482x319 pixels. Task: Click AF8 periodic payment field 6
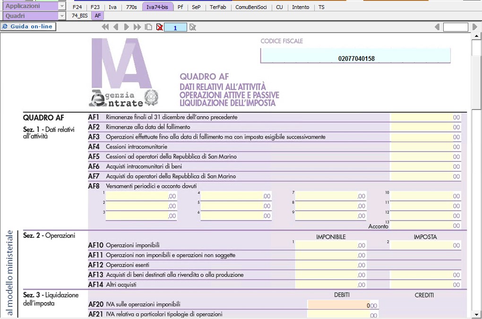[x=236, y=216]
